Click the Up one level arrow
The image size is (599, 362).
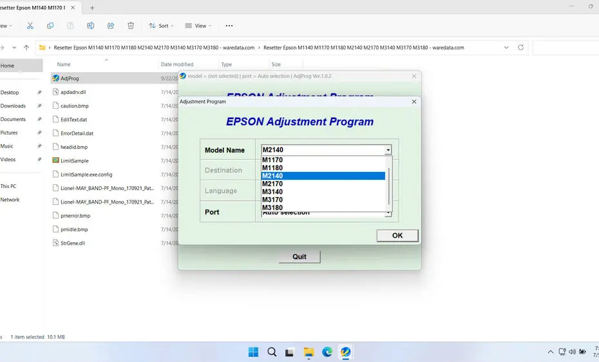[x=26, y=48]
